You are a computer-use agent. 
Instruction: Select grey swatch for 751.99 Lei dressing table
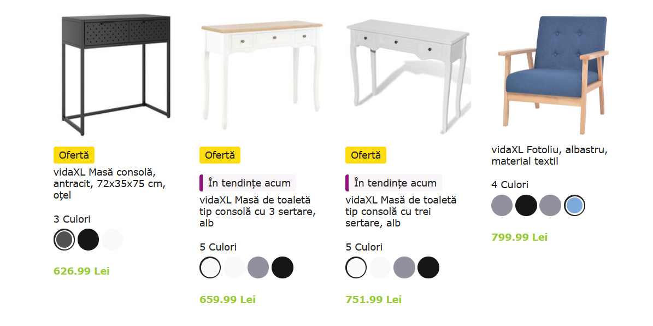click(x=404, y=267)
